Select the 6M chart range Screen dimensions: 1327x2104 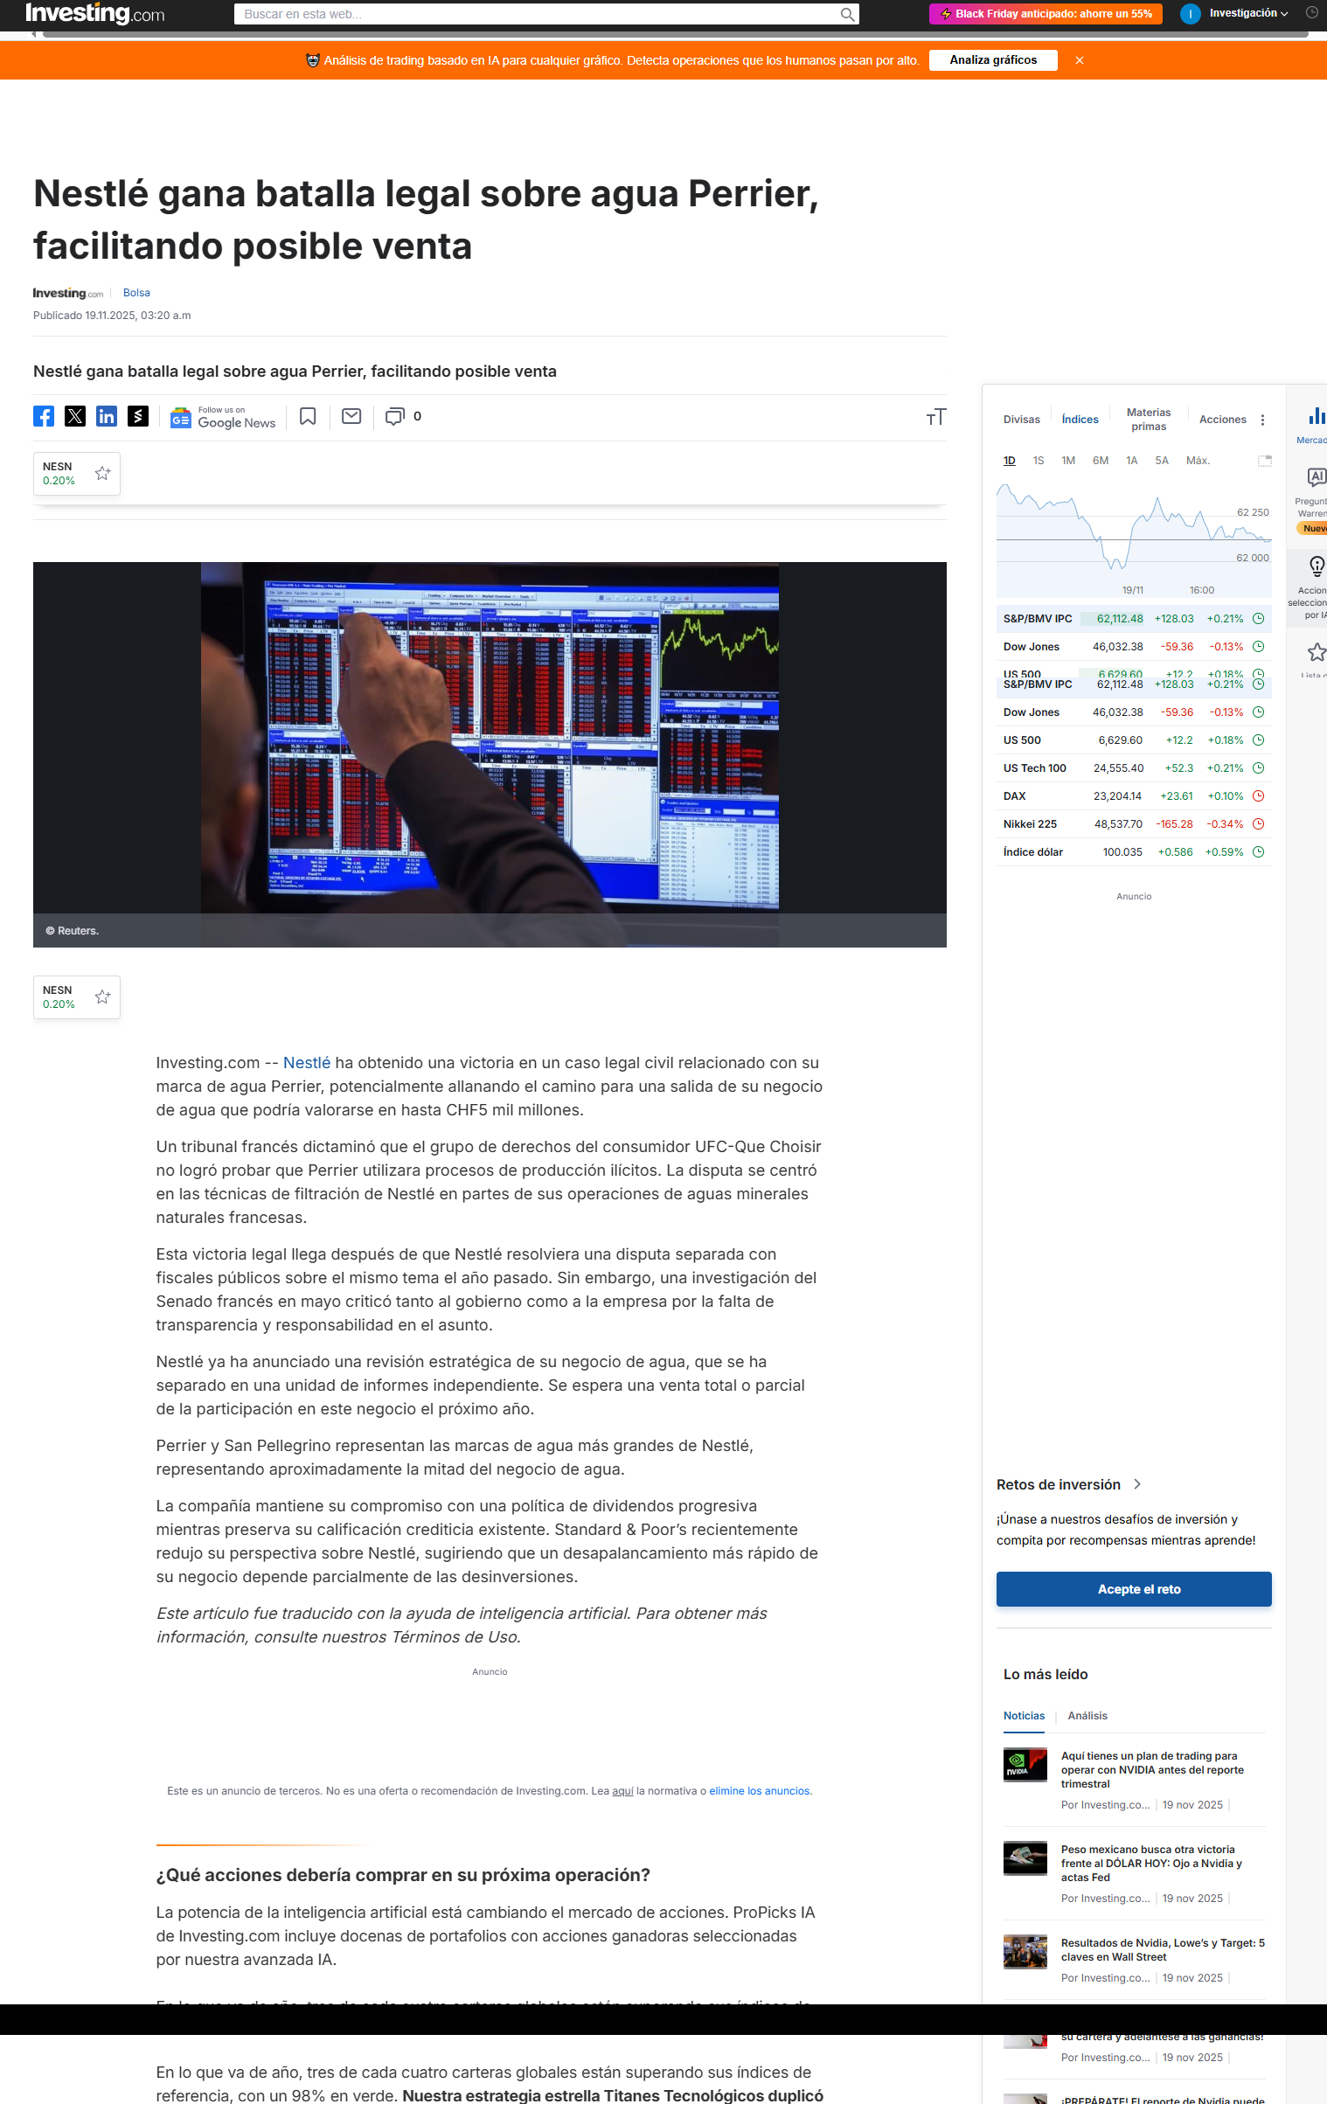pos(1101,461)
